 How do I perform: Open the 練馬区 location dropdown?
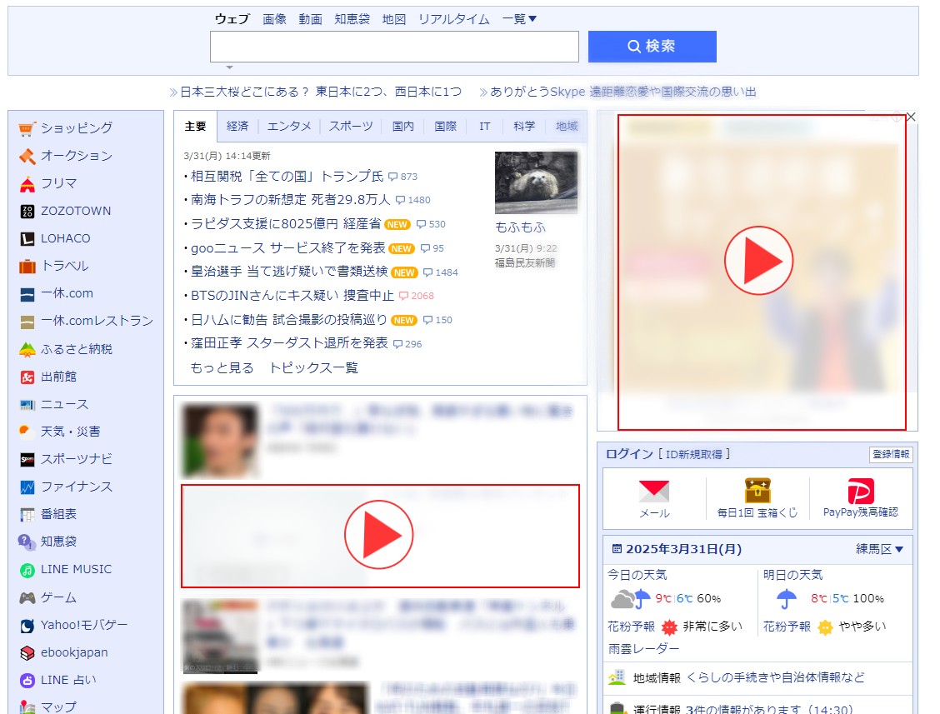pyautogui.click(x=879, y=549)
